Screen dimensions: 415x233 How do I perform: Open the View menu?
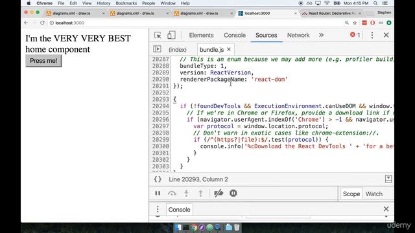86,3
